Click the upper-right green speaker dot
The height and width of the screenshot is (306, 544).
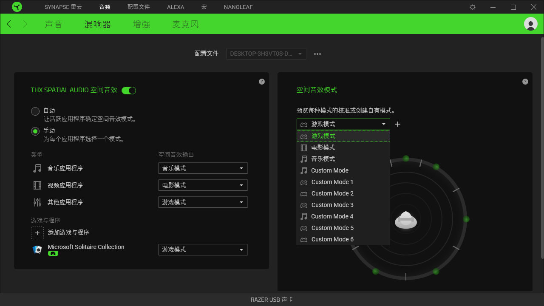coord(436,167)
